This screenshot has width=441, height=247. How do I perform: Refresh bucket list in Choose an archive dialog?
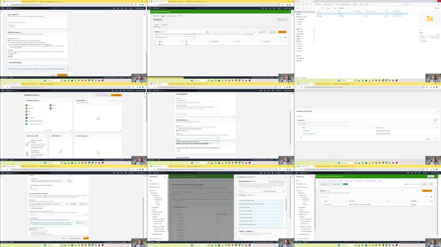pos(435,120)
